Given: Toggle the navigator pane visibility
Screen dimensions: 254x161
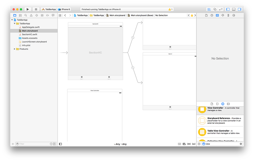Looking at the screenshot, I should 228,9.
